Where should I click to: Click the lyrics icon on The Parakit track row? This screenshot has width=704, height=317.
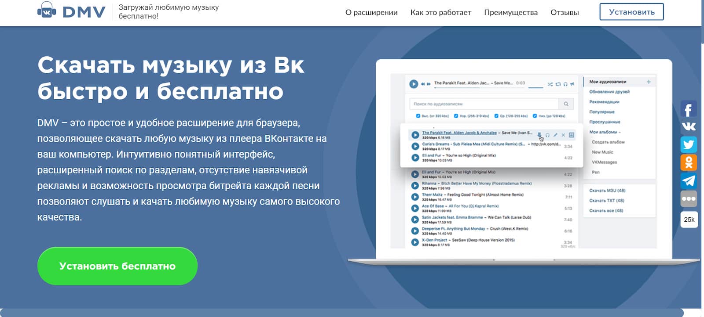point(572,135)
